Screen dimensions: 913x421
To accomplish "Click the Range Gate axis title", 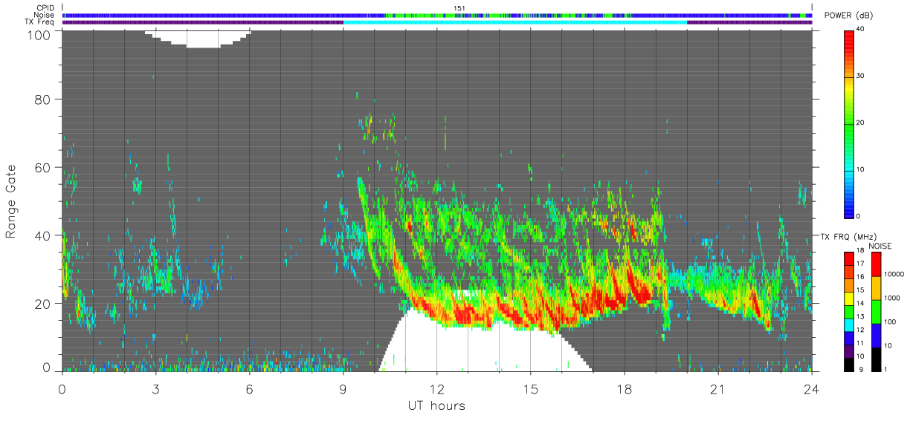I will click(11, 201).
